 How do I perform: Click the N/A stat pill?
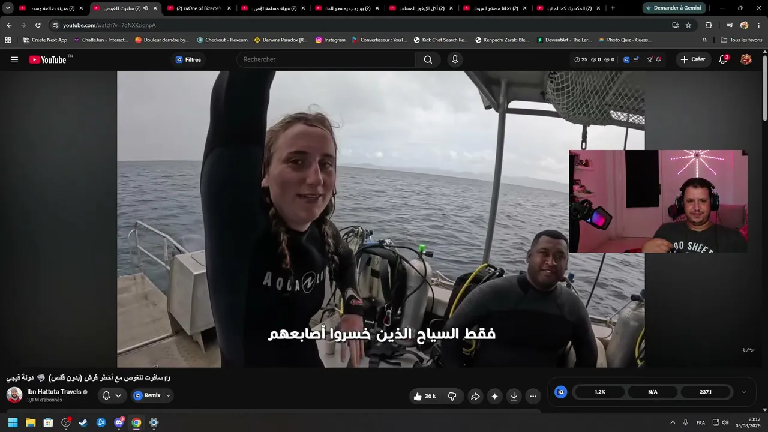point(653,392)
